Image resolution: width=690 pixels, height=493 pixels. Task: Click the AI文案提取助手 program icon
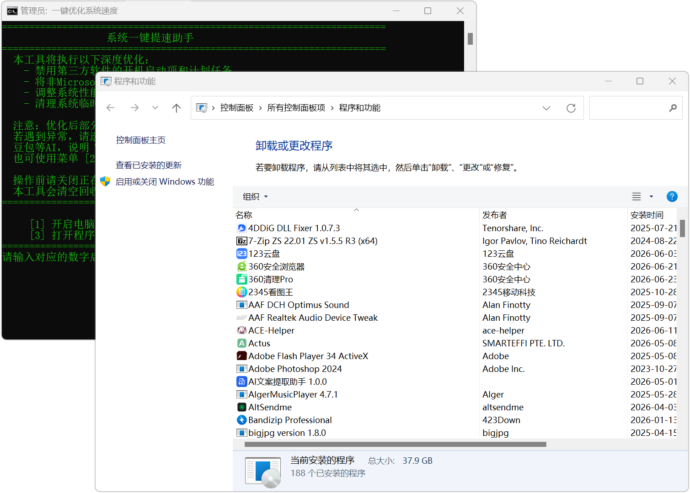click(x=241, y=382)
